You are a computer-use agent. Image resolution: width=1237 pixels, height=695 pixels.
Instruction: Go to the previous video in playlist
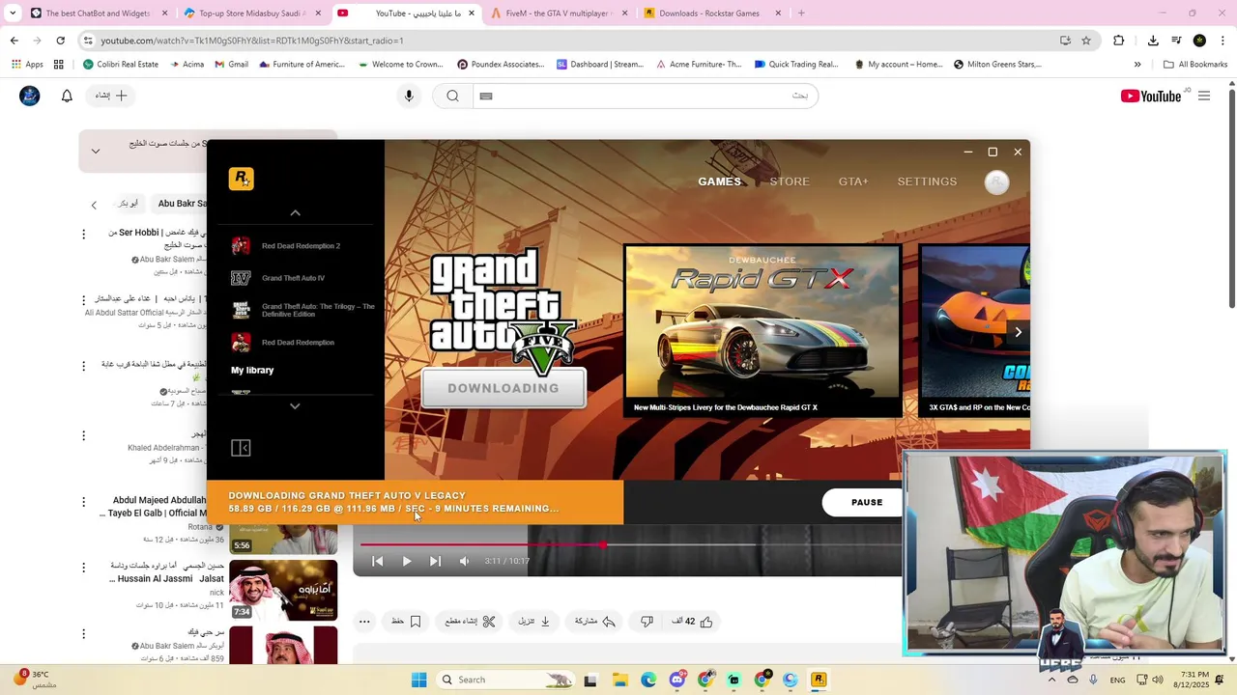pos(378,561)
